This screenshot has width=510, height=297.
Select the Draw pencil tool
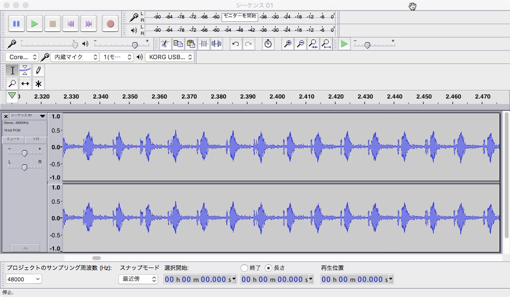pyautogui.click(x=38, y=70)
